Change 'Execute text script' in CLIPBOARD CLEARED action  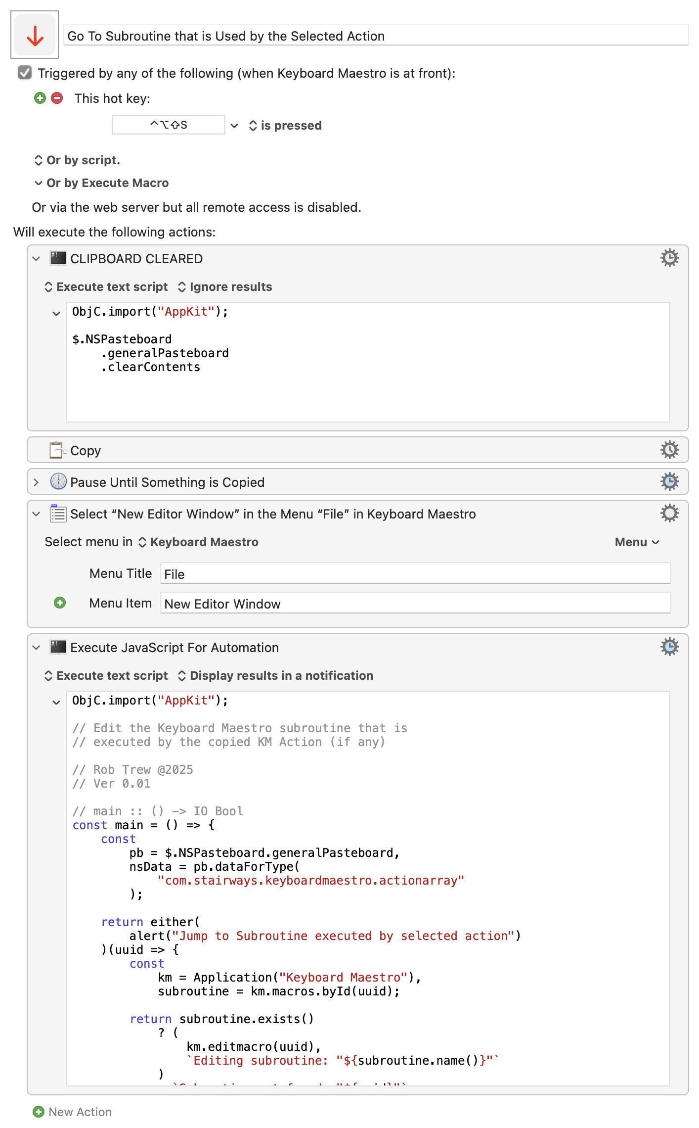[x=106, y=287]
